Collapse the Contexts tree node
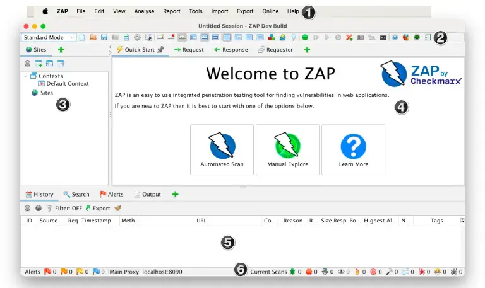 tap(26, 76)
